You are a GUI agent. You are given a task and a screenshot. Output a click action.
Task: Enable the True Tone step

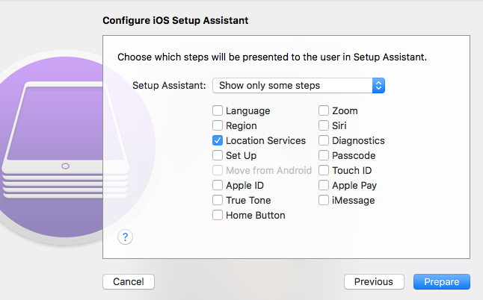click(x=218, y=200)
